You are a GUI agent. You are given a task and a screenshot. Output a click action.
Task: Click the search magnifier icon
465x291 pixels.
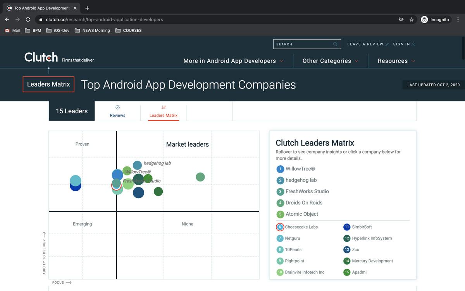335,44
